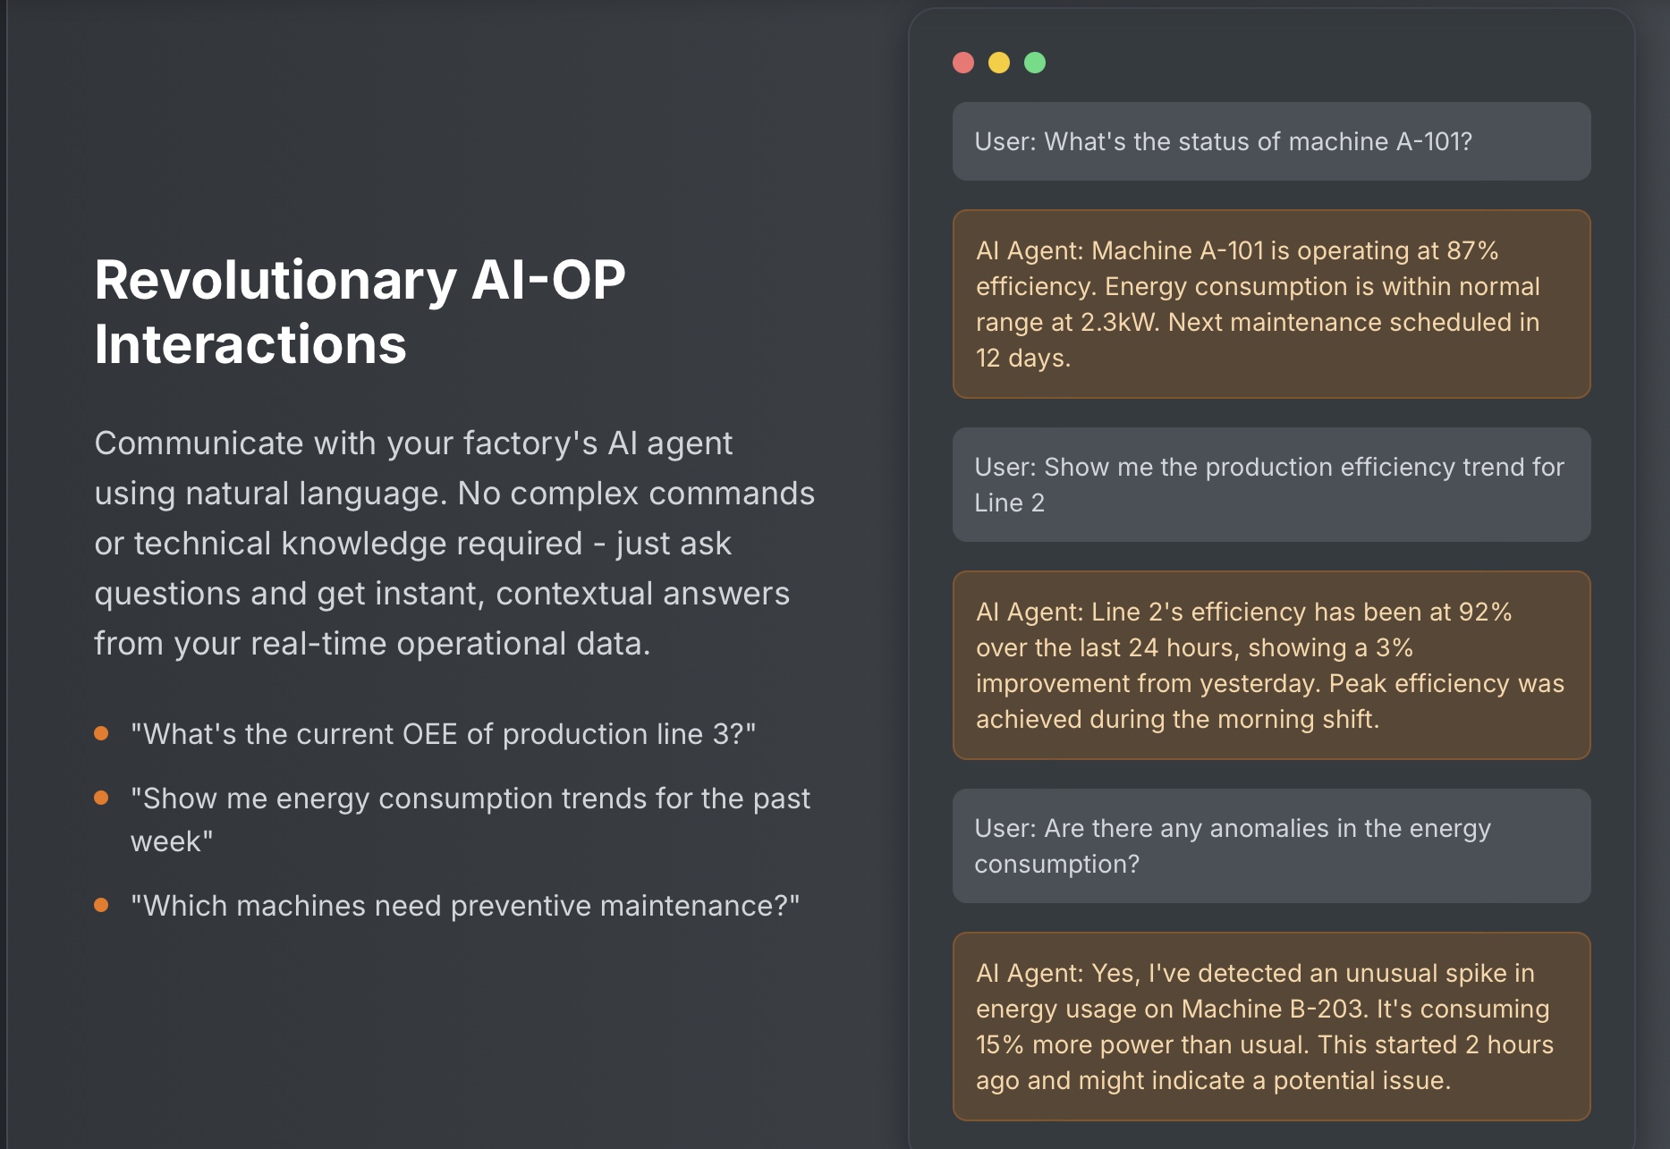Click the empty title bar right of the window dots
The image size is (1670, 1149).
tap(1315, 63)
